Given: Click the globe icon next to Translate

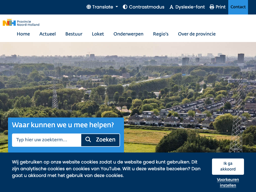Looking at the screenshot, I should click(89, 7).
